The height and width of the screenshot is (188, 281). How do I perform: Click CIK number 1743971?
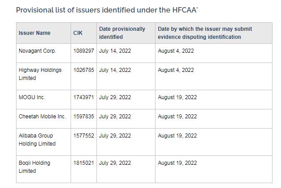pos(84,97)
